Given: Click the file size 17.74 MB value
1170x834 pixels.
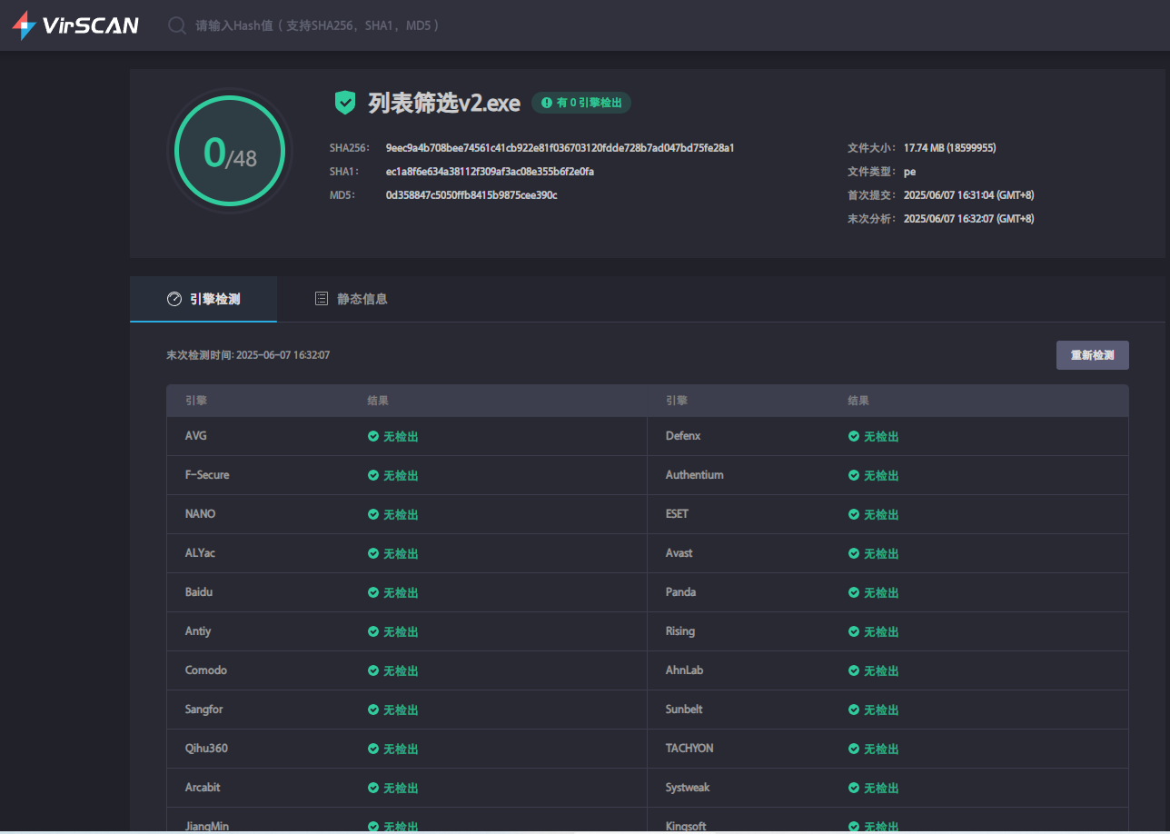Looking at the screenshot, I should [950, 147].
